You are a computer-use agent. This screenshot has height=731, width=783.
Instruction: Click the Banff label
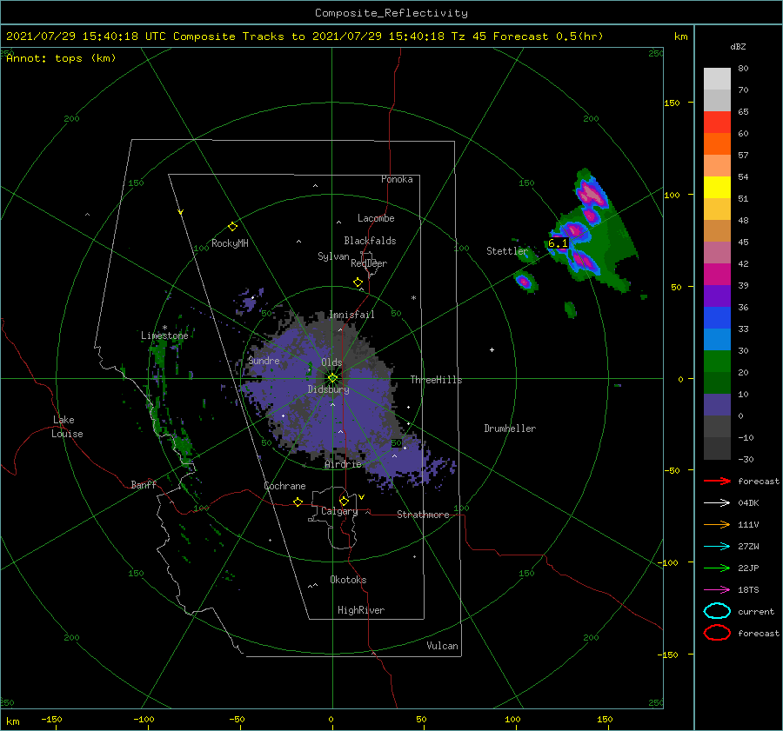pyautogui.click(x=144, y=485)
